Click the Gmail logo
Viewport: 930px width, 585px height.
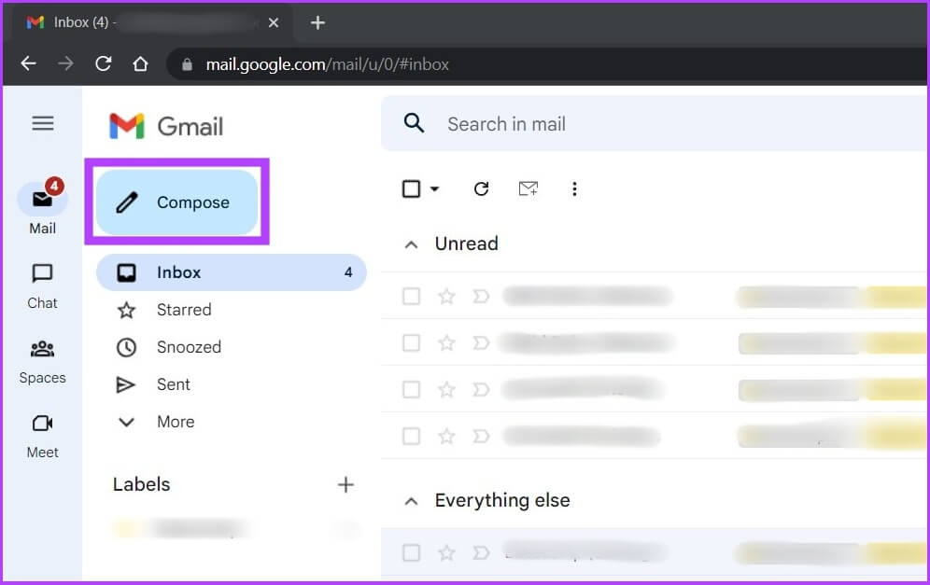click(x=166, y=126)
